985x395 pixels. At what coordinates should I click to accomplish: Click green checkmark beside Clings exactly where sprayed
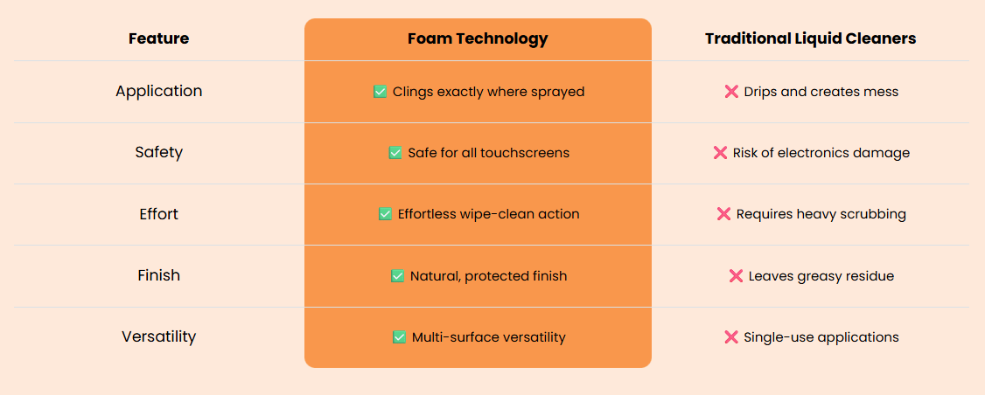click(x=380, y=92)
